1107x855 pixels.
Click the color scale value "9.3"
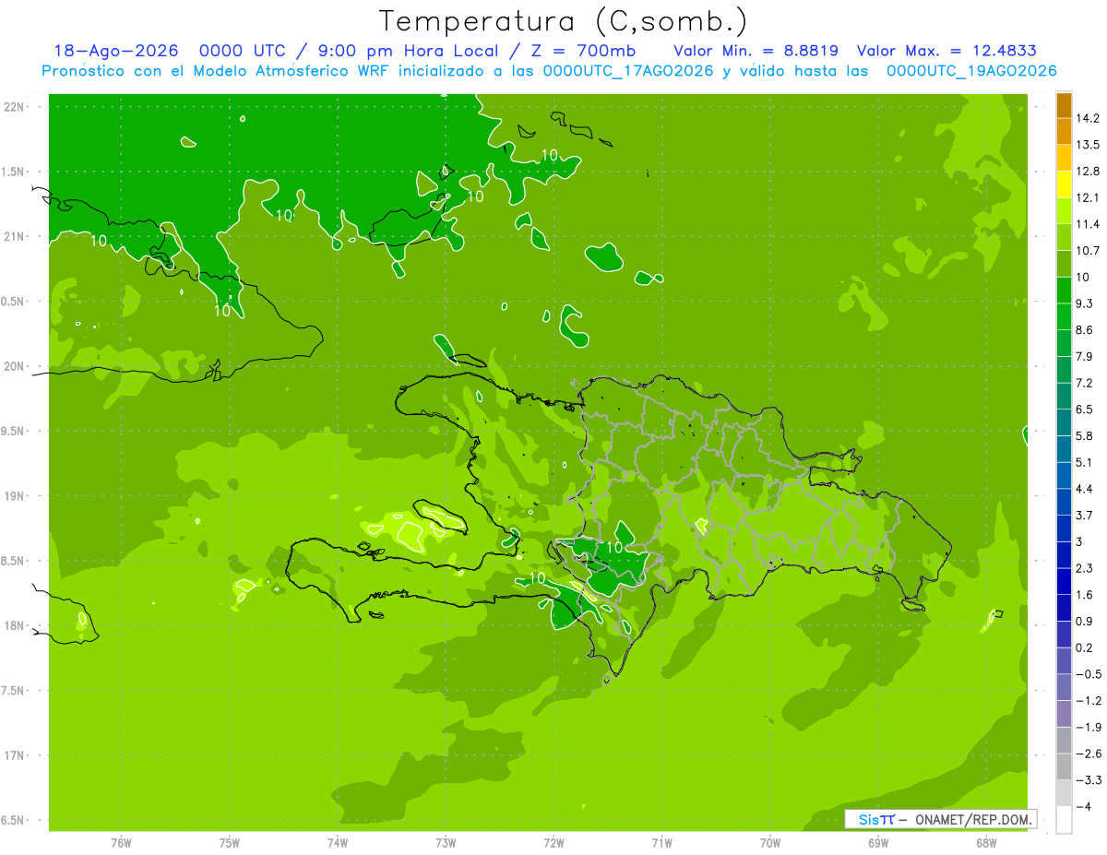1086,303
